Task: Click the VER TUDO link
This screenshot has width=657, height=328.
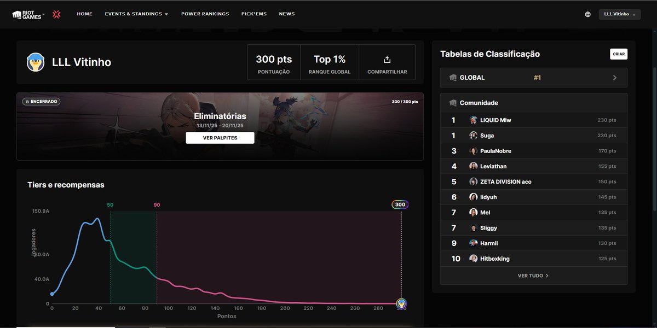Action: coord(533,276)
